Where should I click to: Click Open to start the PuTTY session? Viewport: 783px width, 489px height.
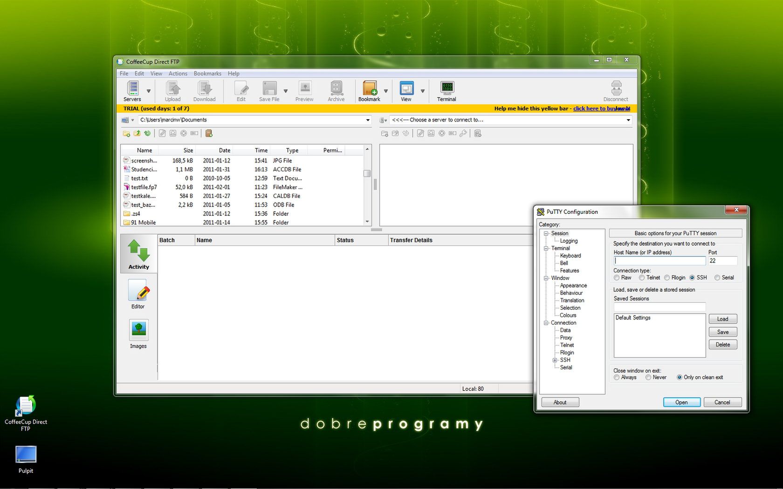(681, 402)
